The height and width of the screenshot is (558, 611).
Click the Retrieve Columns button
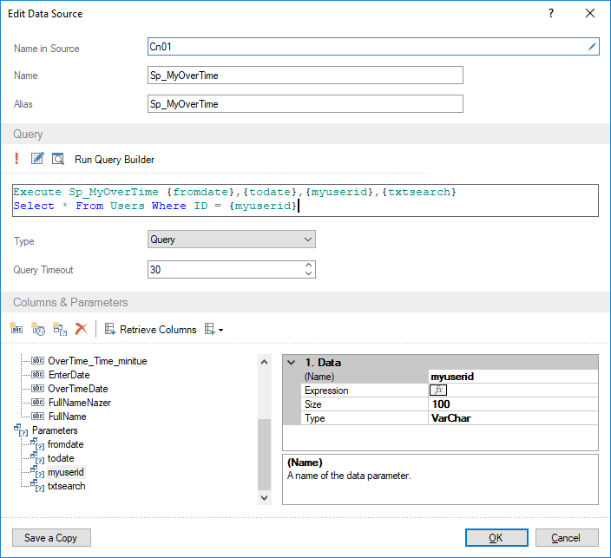(x=150, y=330)
